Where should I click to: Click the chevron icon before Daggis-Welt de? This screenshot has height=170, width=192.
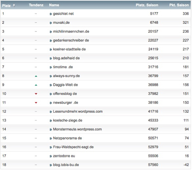(51, 85)
